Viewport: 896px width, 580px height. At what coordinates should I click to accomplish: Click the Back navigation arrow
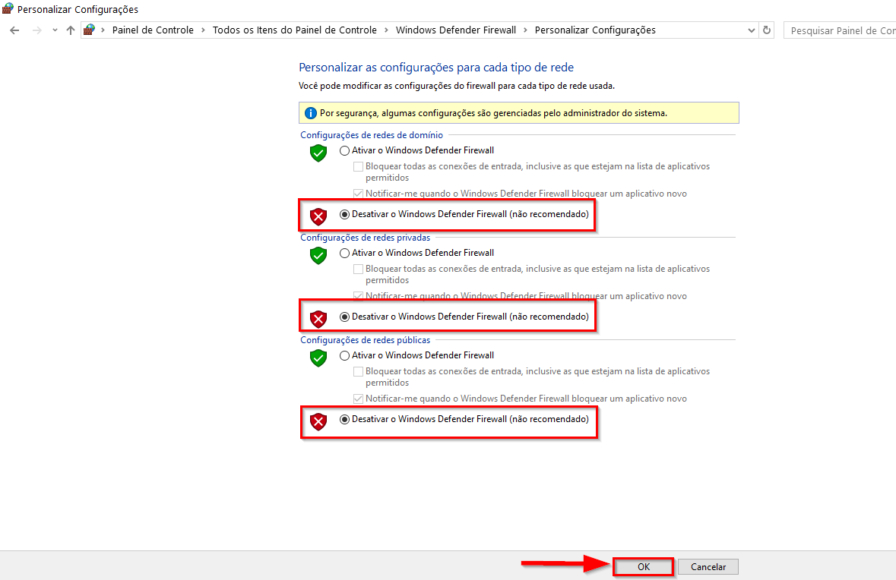tap(15, 30)
